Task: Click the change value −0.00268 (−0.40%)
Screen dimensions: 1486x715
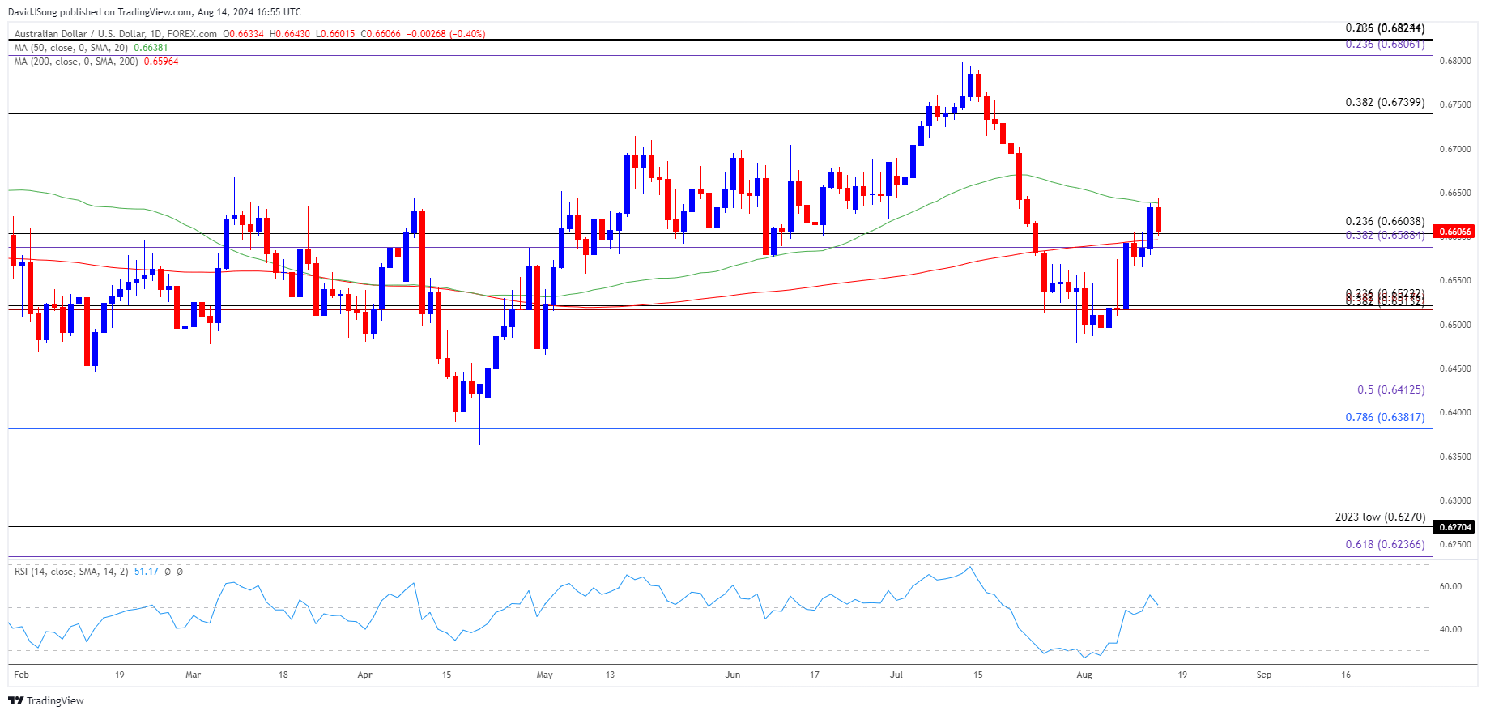Action: 445,34
